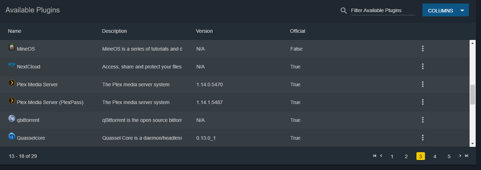Click the Quasselcore plugin icon

(x=12, y=136)
